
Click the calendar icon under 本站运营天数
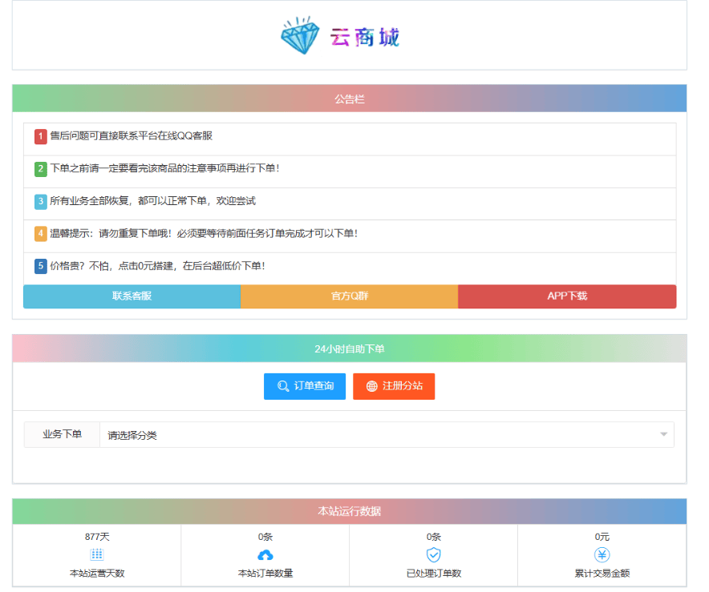point(97,554)
